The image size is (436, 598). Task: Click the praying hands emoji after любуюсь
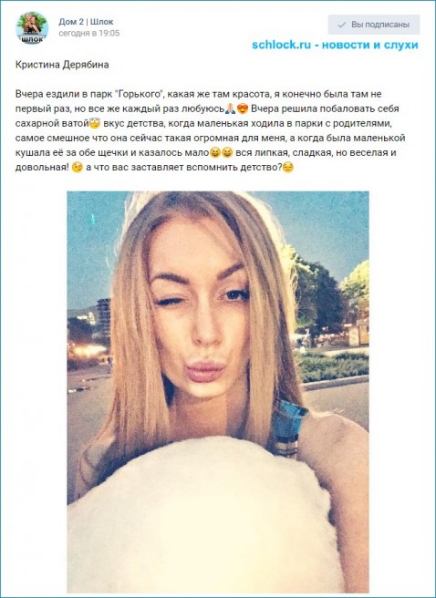click(x=230, y=109)
